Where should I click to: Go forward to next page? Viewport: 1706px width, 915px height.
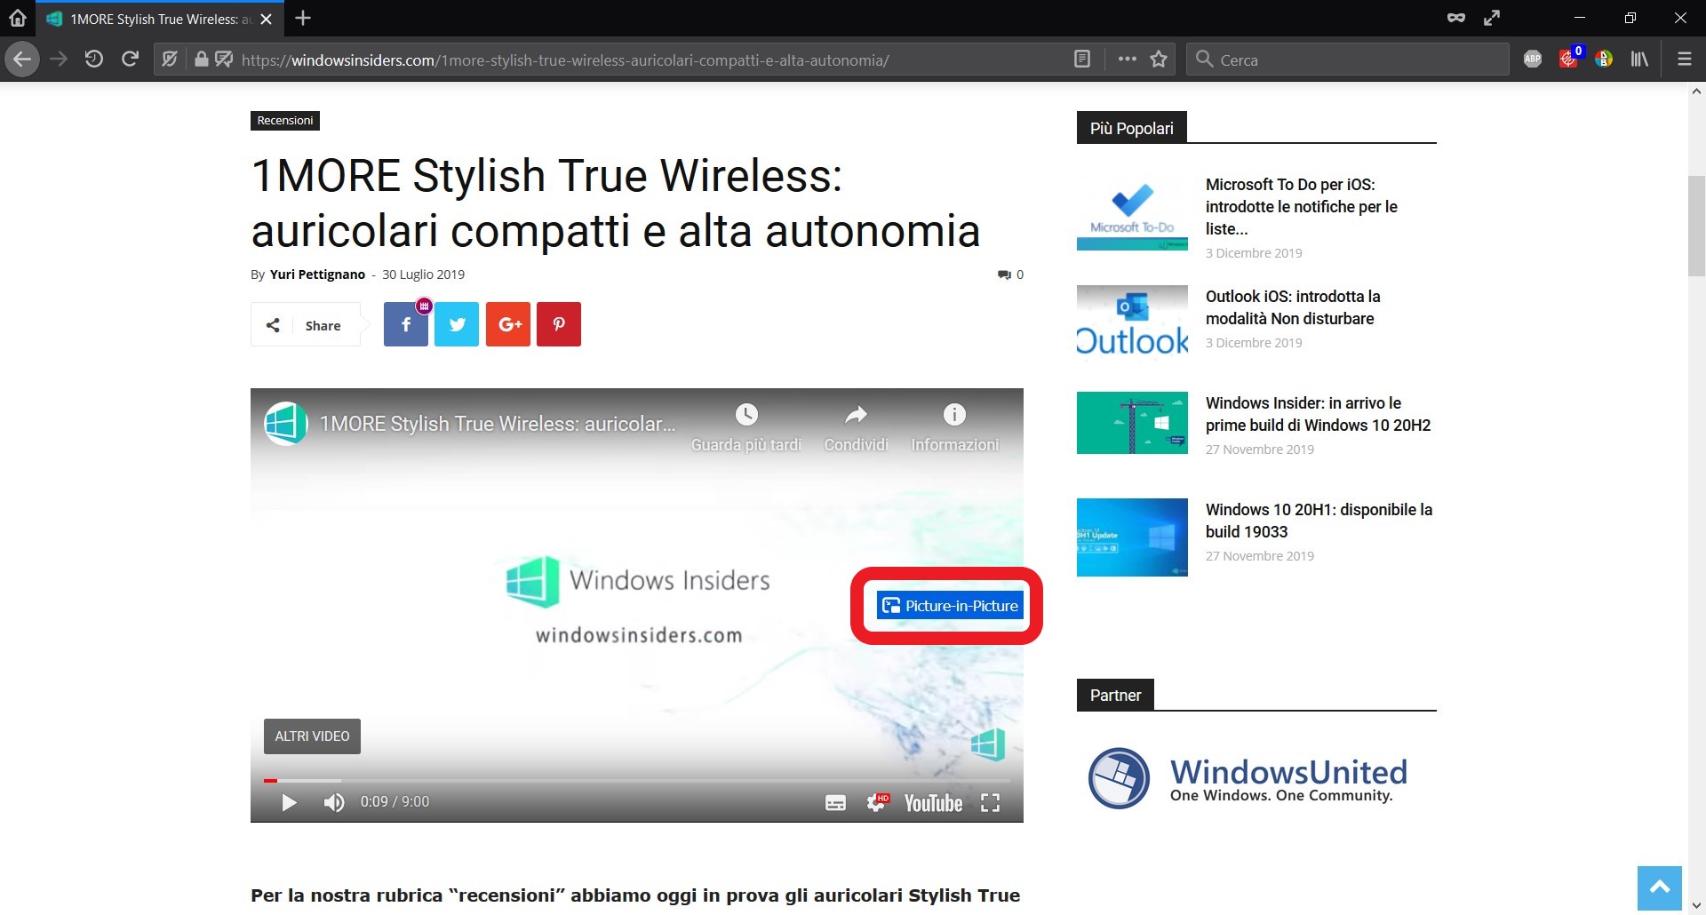point(59,60)
